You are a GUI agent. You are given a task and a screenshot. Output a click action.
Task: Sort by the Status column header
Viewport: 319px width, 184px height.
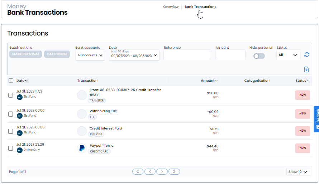[x=303, y=81]
